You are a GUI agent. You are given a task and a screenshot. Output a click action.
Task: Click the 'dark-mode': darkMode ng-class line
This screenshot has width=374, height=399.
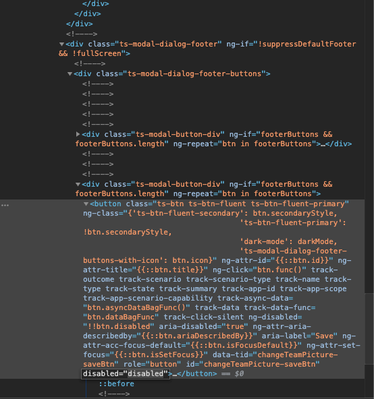point(288,241)
